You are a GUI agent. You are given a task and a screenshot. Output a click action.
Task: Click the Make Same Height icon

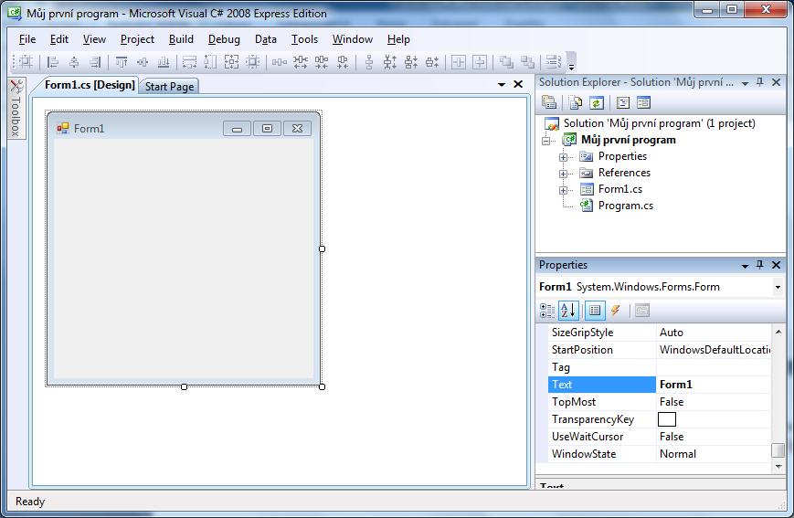[x=210, y=62]
